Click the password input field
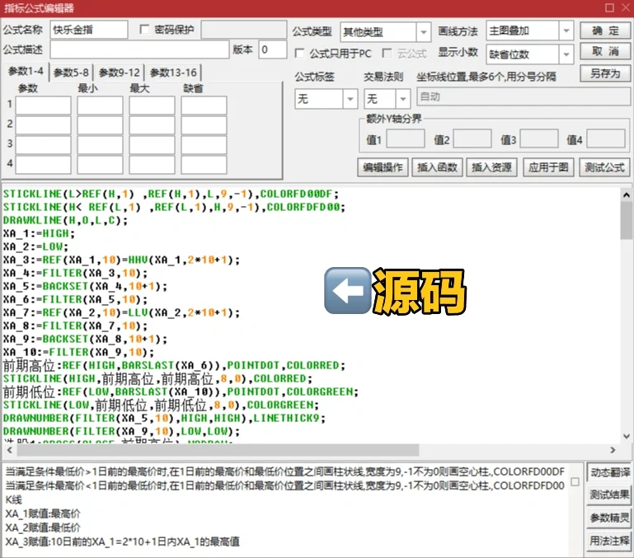This screenshot has width=634, height=558. click(244, 30)
